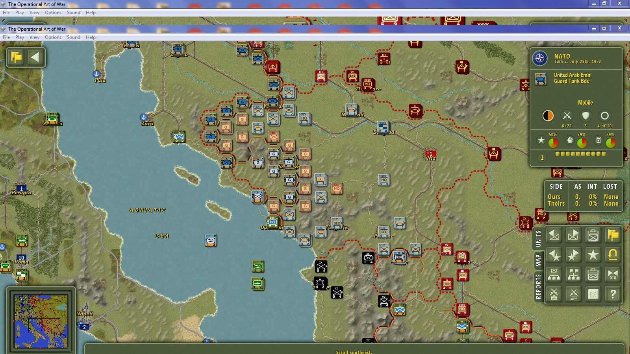Viewport: 630px width, 354px height.
Task: Click the 'Ours' row in combat summary
Action: [x=583, y=197]
